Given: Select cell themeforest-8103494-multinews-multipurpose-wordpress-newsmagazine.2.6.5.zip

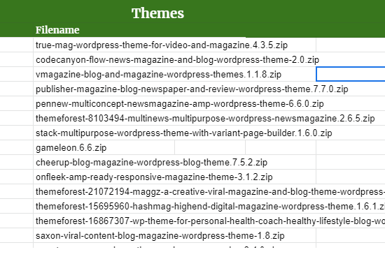Looking at the screenshot, I should point(205,119).
